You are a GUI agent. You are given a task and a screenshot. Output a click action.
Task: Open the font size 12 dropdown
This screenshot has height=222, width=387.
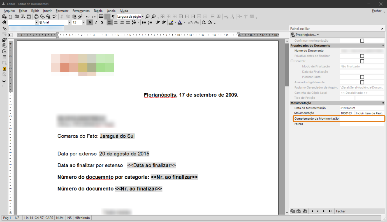click(x=84, y=22)
